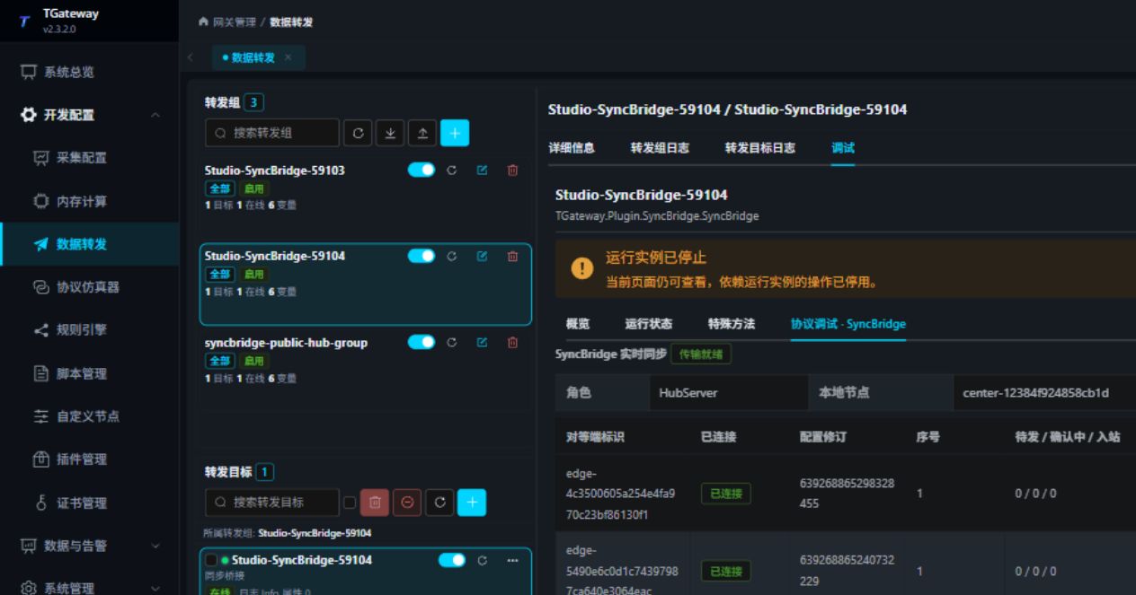The width and height of the screenshot is (1136, 595).
Task: Open 系统总览 in the sidebar
Action: tap(90, 72)
